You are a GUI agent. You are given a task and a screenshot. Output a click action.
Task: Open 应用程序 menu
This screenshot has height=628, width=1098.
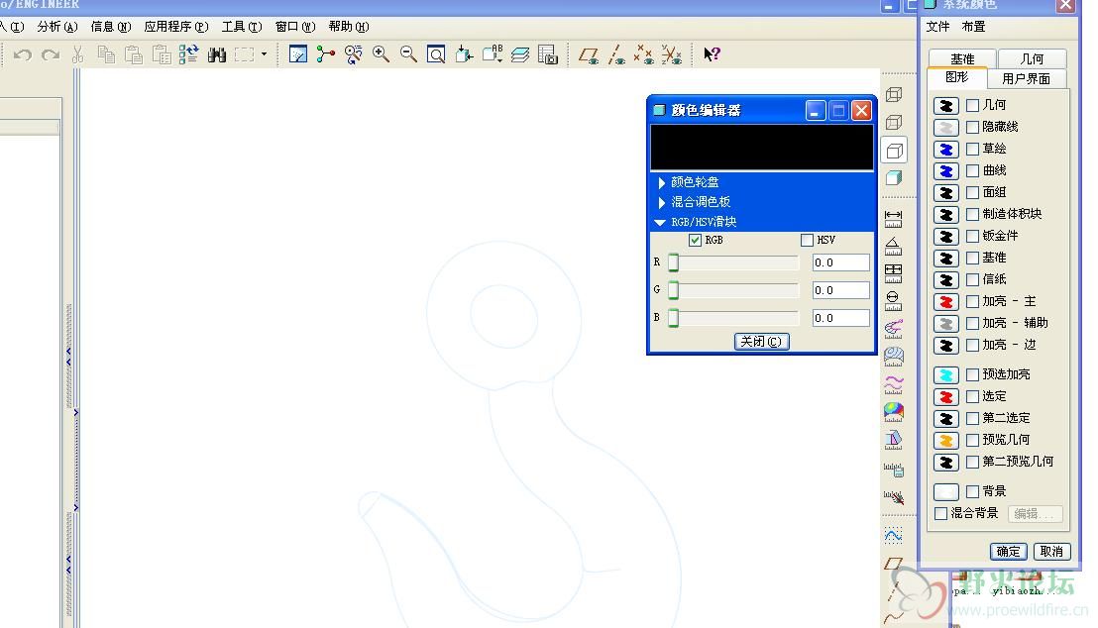pyautogui.click(x=176, y=27)
